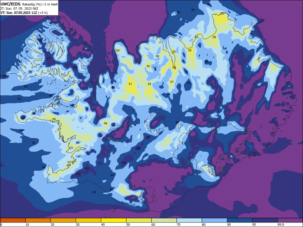Select the 'IT: Sun. 07. 05. 2023 06Z' line
Image resolution: width=303 pixels, height=227 pixels.
tap(19, 8)
